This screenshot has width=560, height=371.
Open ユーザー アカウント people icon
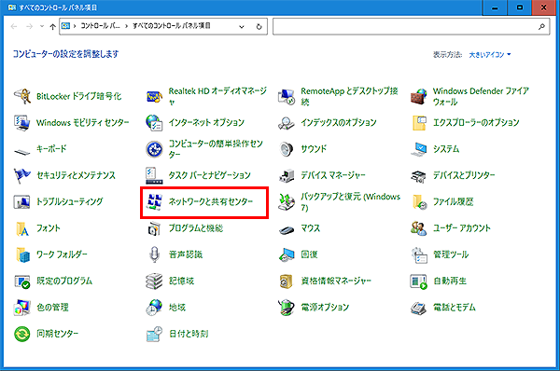pyautogui.click(x=418, y=228)
